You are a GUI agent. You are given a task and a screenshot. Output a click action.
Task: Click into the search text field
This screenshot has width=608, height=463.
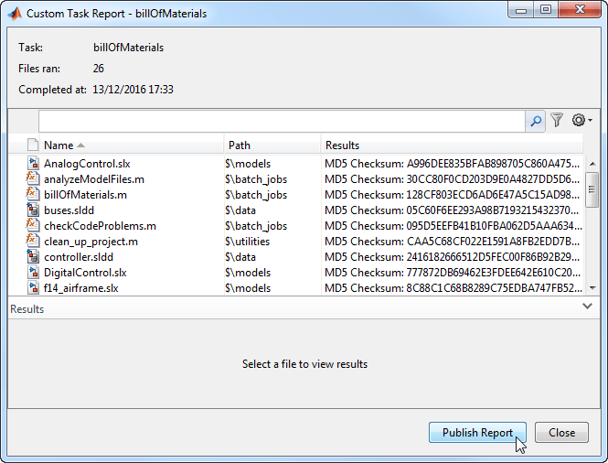pyautogui.click(x=282, y=121)
